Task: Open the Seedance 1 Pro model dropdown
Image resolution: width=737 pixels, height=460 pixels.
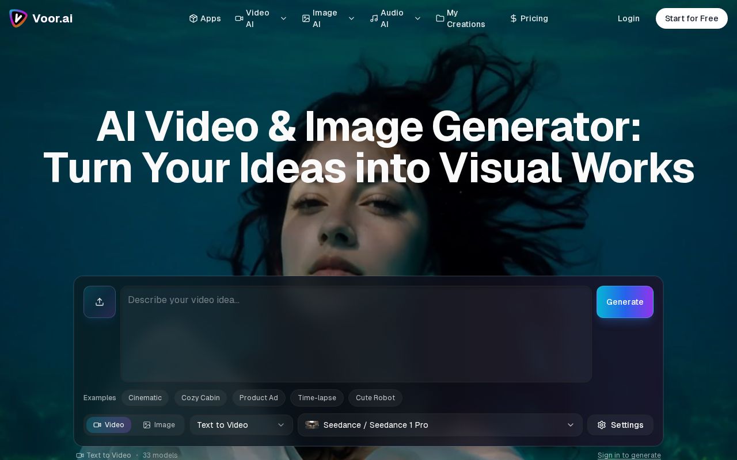Action: (x=440, y=425)
